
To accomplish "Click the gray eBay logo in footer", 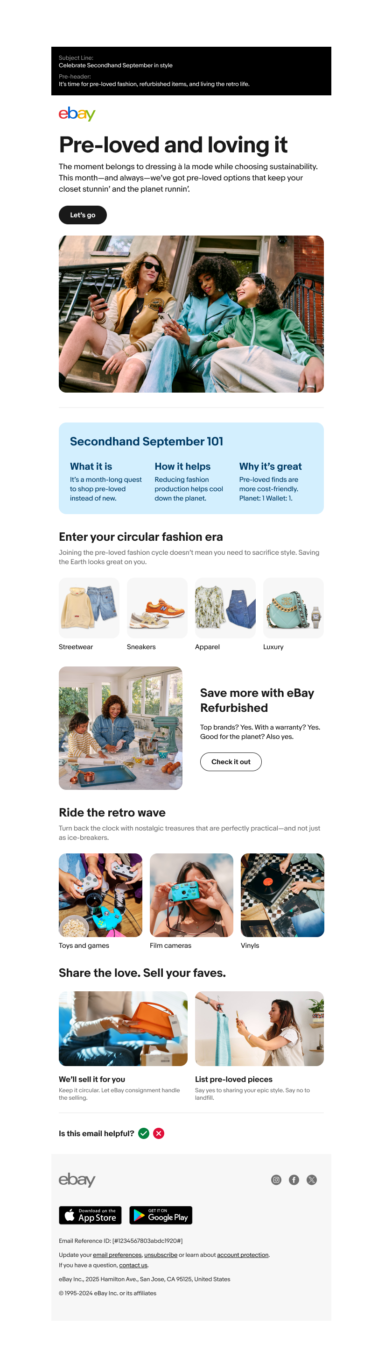I will (77, 1180).
